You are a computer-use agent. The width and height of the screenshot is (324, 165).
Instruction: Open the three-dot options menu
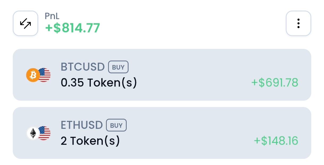(298, 23)
